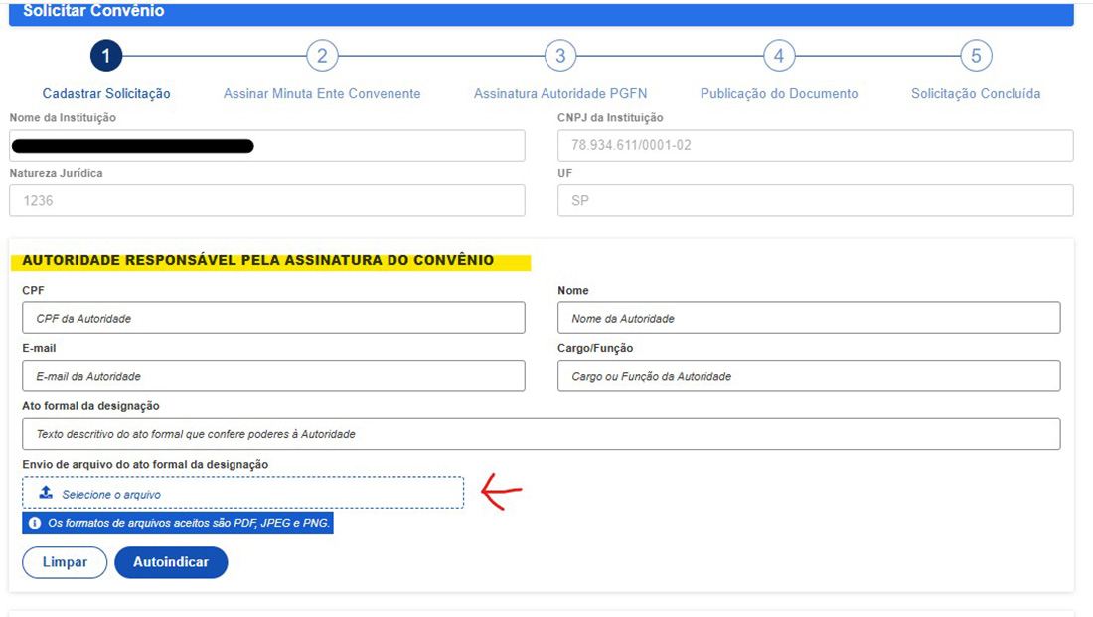Image resolution: width=1093 pixels, height=617 pixels.
Task: Click the accepted file formats notice text
Action: pyautogui.click(x=188, y=523)
